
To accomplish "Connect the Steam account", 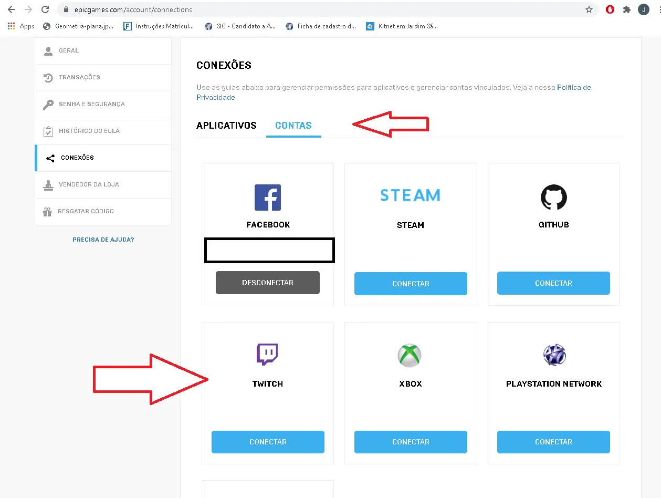I will click(x=411, y=284).
